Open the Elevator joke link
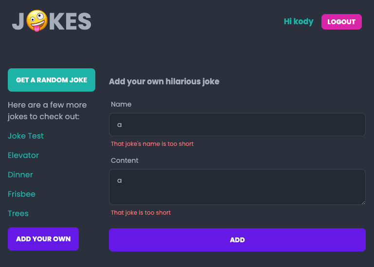The width and height of the screenshot is (374, 267). (x=23, y=156)
